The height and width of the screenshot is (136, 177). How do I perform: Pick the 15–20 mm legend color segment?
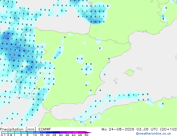pos(43,132)
